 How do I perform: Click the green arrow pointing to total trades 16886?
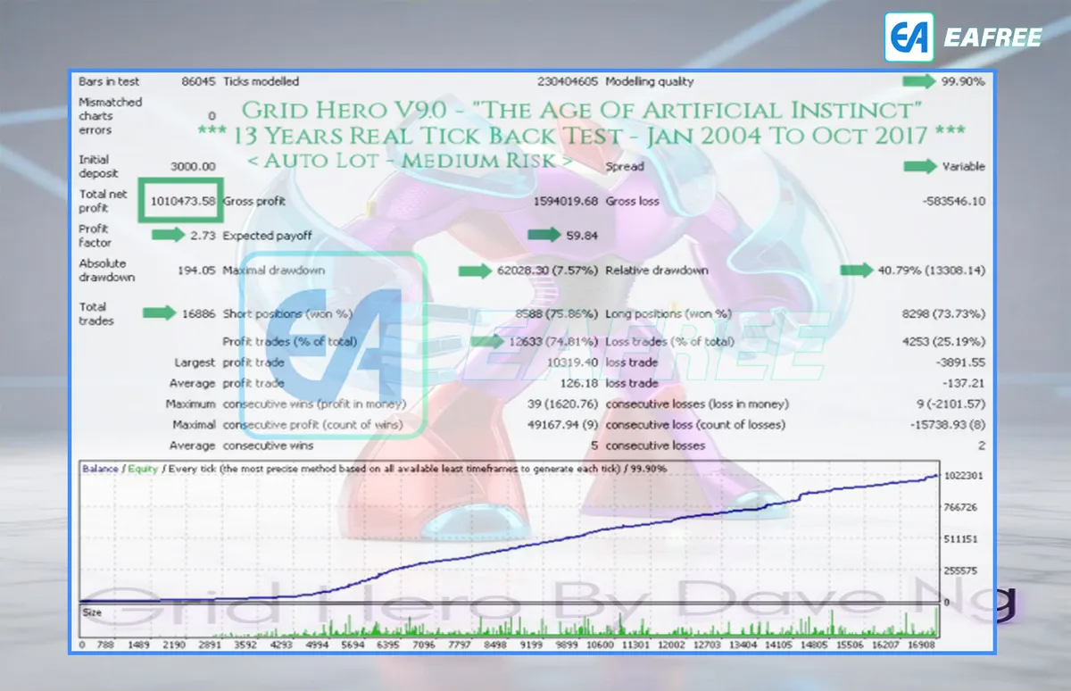(x=161, y=312)
